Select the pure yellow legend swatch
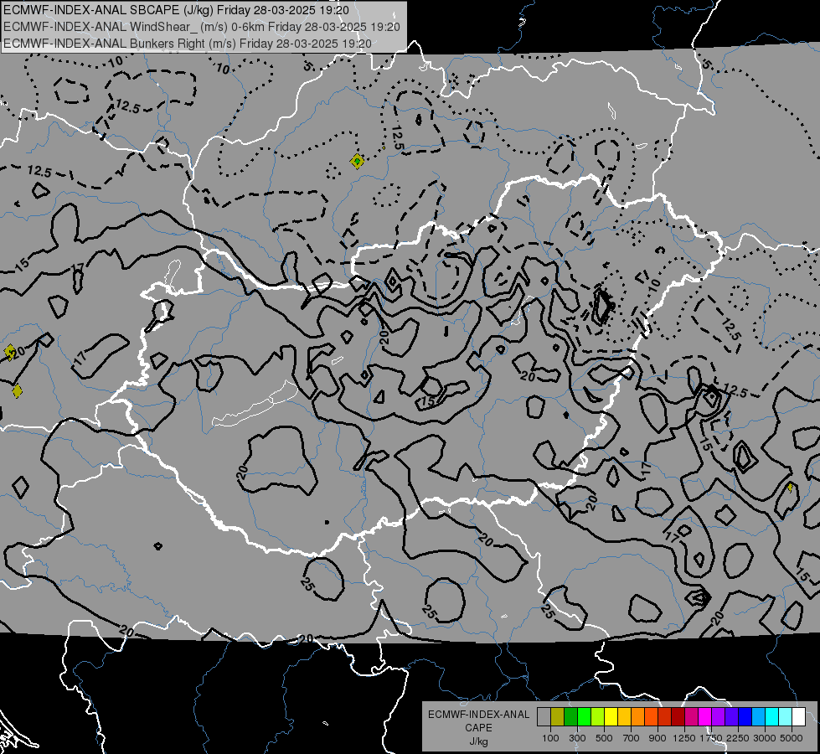The image size is (820, 754). point(611,717)
